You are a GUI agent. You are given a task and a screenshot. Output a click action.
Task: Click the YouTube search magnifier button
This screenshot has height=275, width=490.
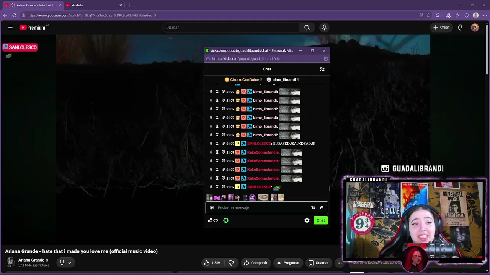coord(307,27)
